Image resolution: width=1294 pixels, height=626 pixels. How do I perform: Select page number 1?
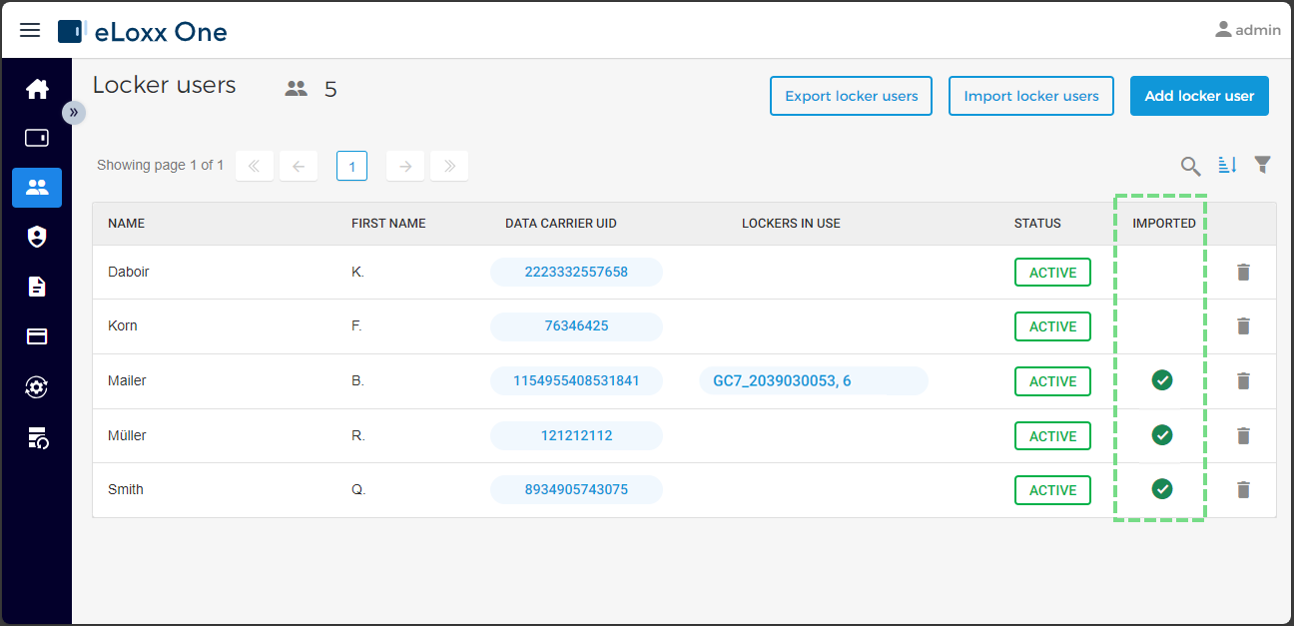point(351,166)
